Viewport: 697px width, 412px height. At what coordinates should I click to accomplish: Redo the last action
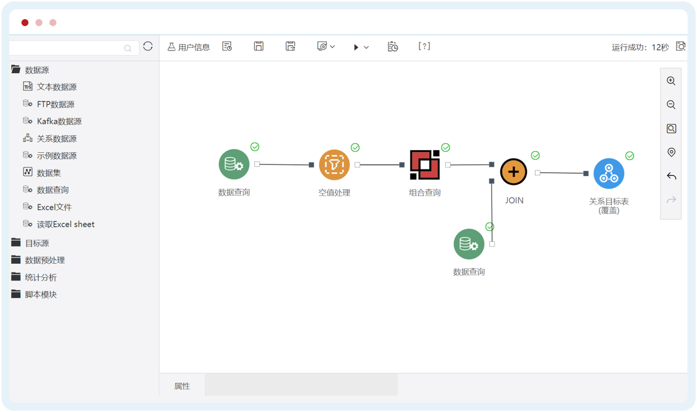pyautogui.click(x=671, y=200)
